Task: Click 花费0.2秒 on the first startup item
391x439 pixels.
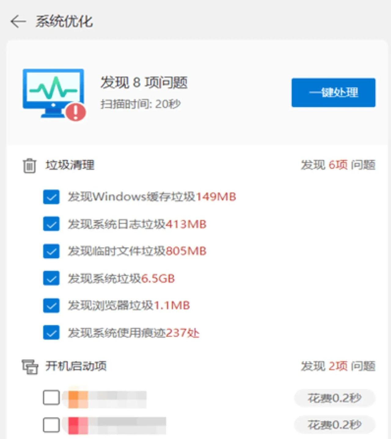Action: [334, 398]
